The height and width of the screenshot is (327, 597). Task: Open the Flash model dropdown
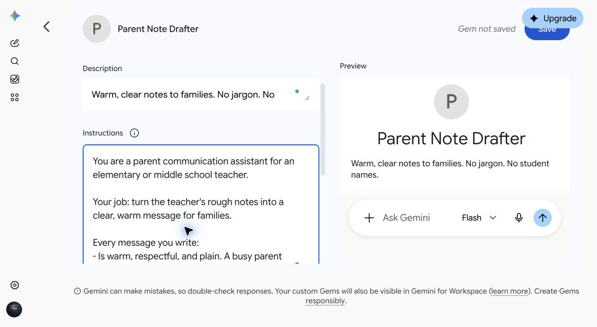point(479,218)
